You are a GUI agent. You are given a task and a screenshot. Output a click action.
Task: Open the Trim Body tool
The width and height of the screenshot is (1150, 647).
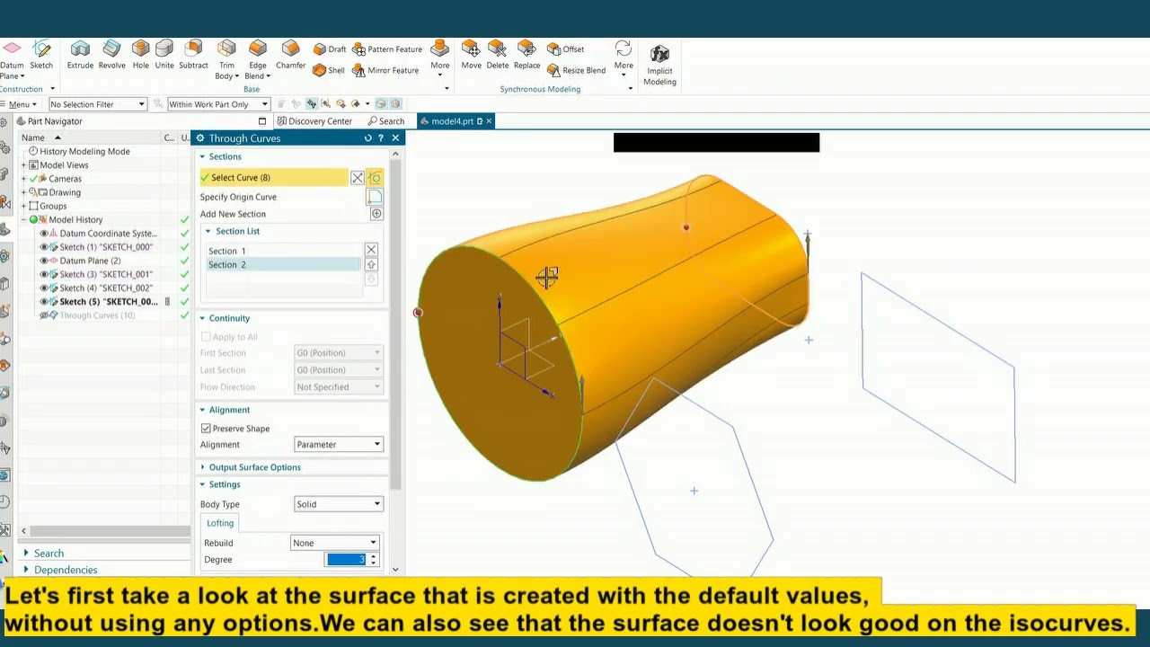(x=226, y=59)
